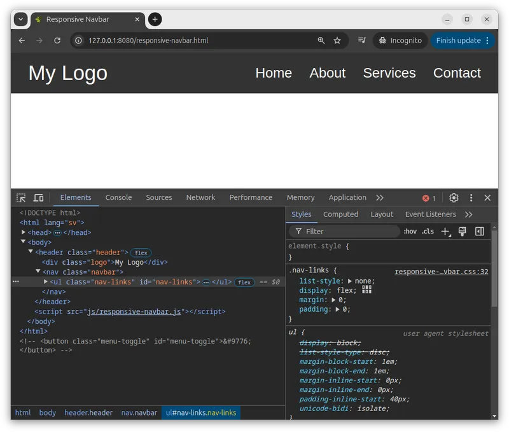Viewport: 509px width, 432px height.
Task: Toggle the device toolbar icon
Action: point(38,198)
